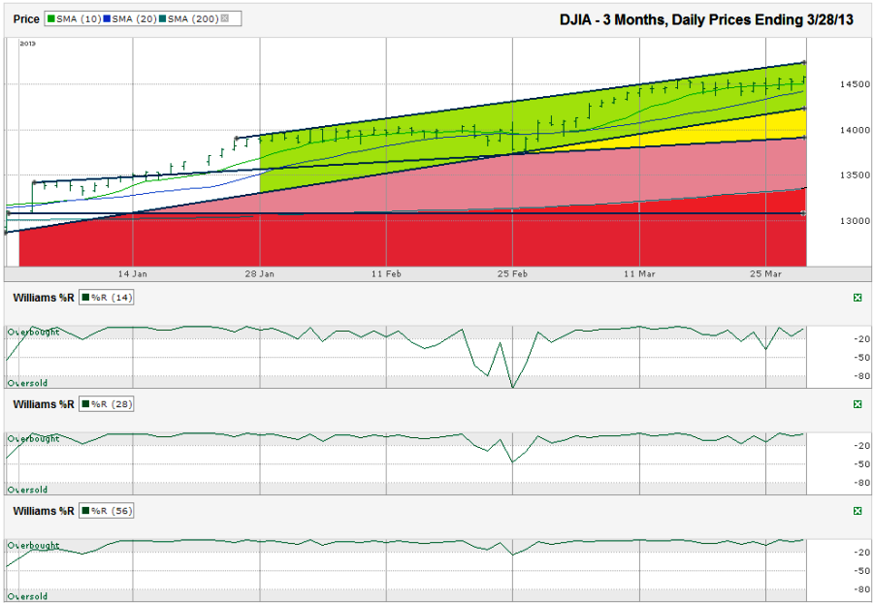
Task: Click the 11 Mar date label
Action: point(639,273)
